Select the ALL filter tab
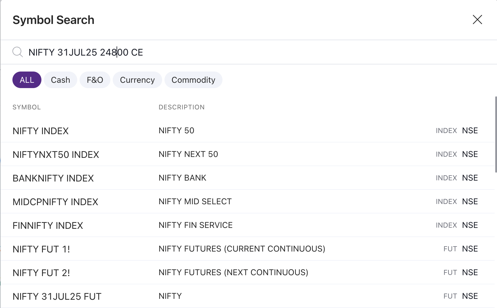The image size is (497, 308). coord(27,80)
